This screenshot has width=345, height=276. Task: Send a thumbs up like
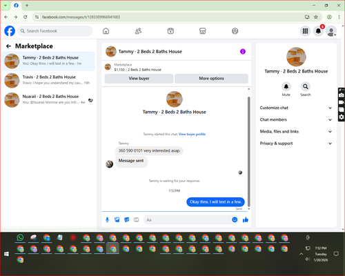pos(246,220)
